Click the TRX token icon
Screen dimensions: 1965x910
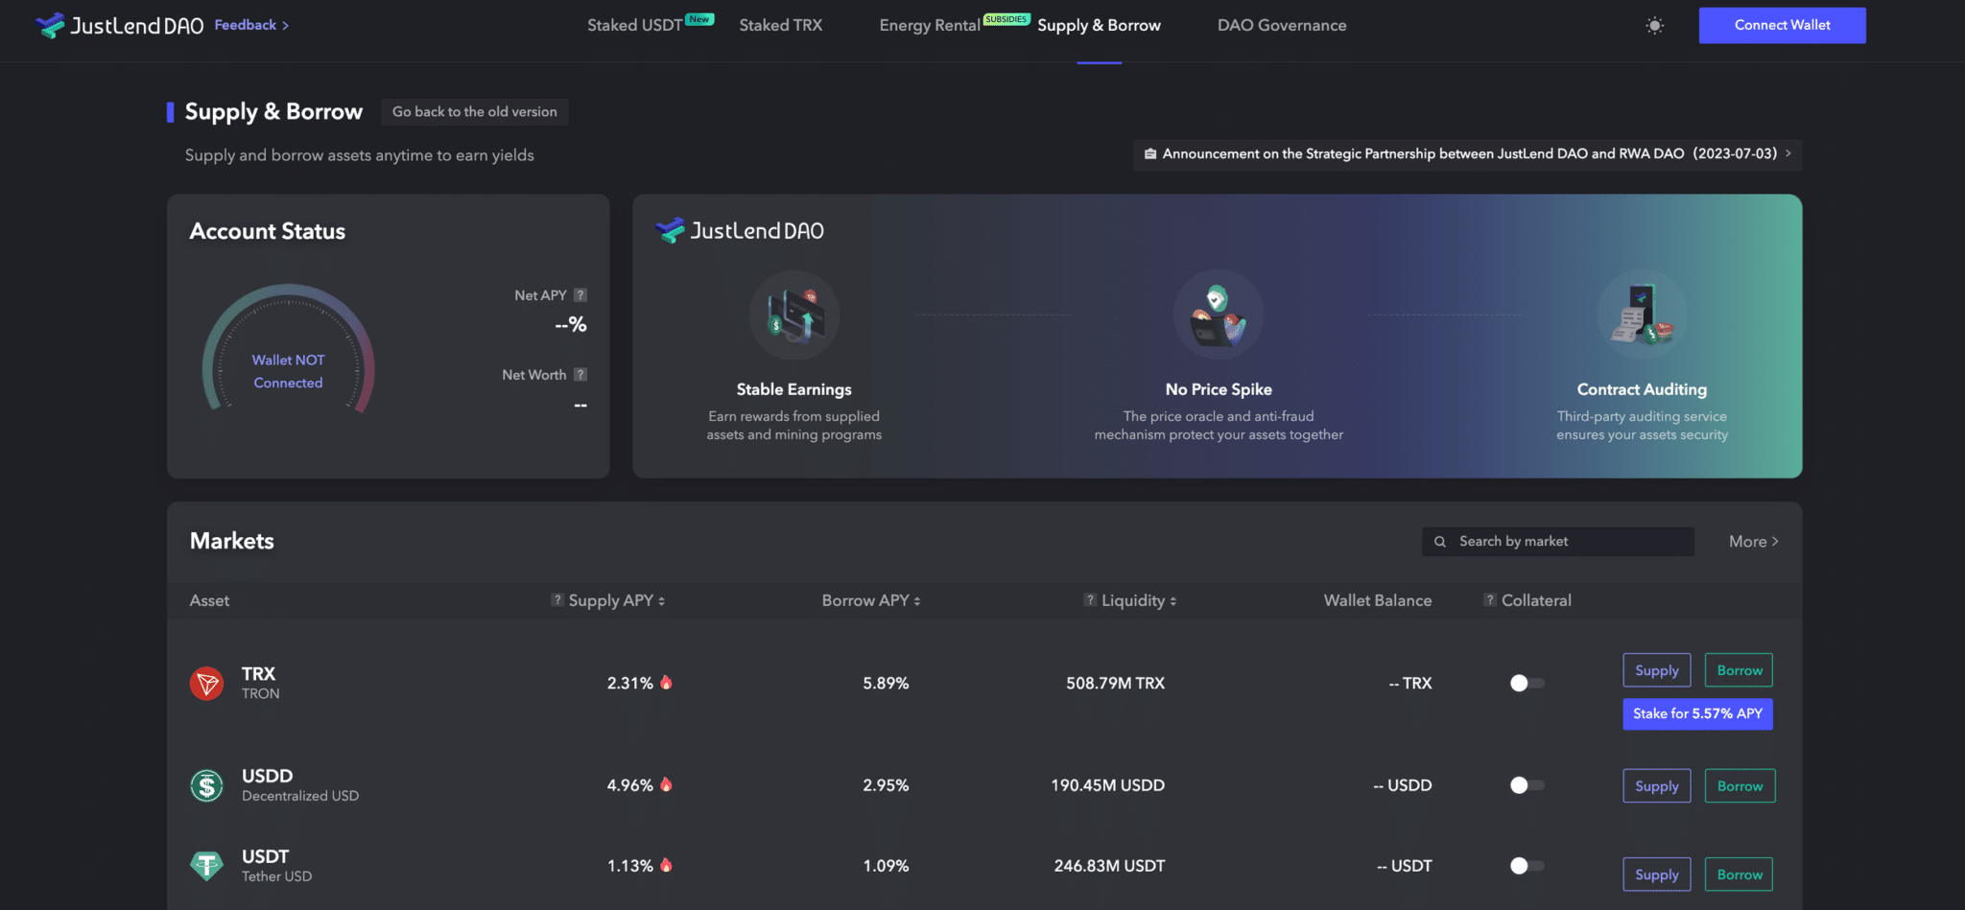[206, 683]
